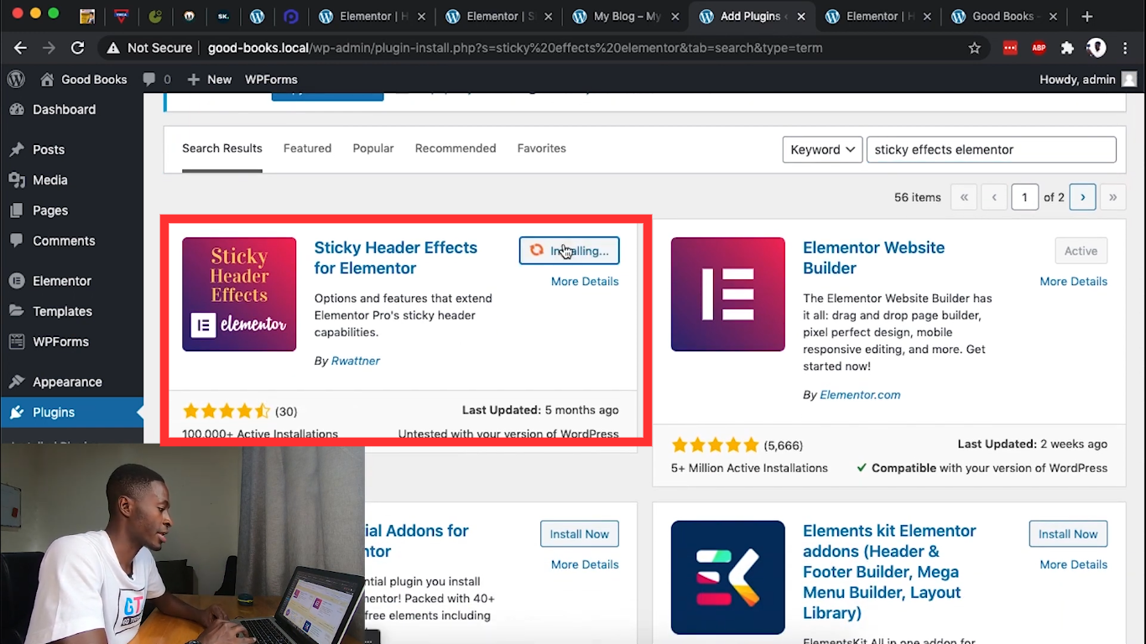Image resolution: width=1146 pixels, height=644 pixels.
Task: Open the Chrome three-dot menu
Action: (1125, 48)
